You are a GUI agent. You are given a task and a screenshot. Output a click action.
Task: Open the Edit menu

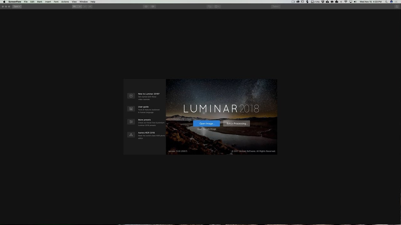[32, 2]
